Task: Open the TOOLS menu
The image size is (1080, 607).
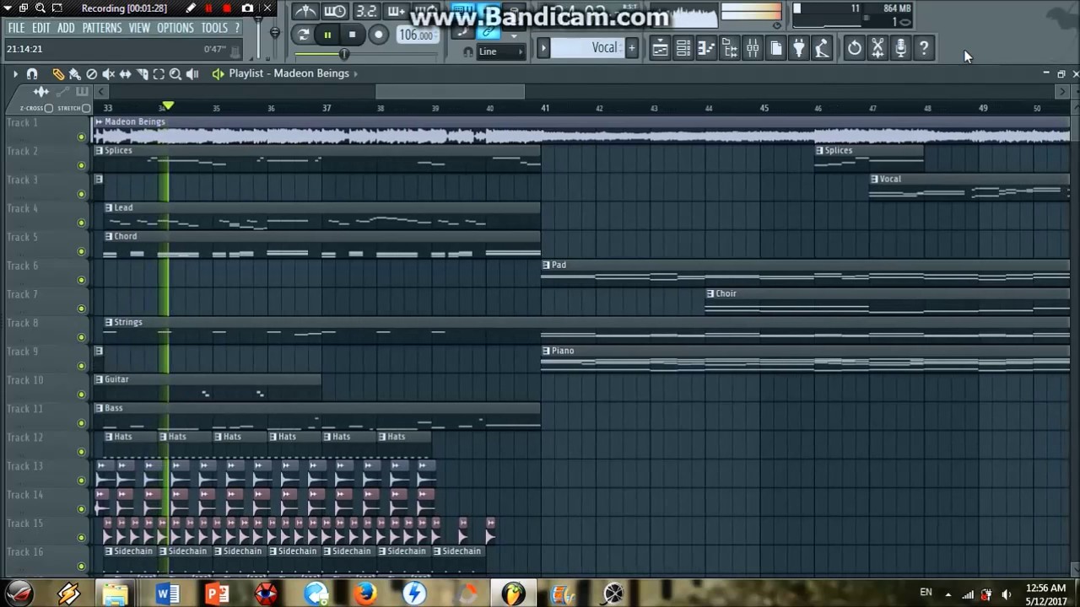Action: pos(214,28)
